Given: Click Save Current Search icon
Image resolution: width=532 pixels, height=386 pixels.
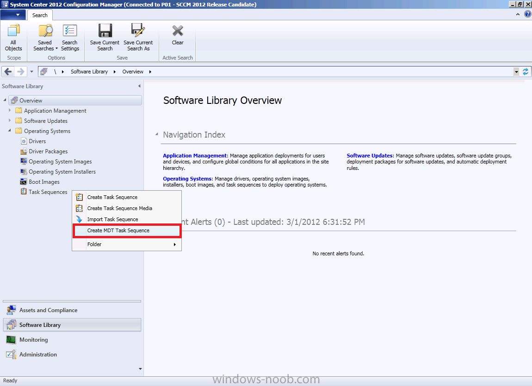Looking at the screenshot, I should [105, 37].
